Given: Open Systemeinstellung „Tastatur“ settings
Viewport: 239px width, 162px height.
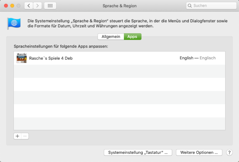Looking at the screenshot, I should tap(138, 152).
